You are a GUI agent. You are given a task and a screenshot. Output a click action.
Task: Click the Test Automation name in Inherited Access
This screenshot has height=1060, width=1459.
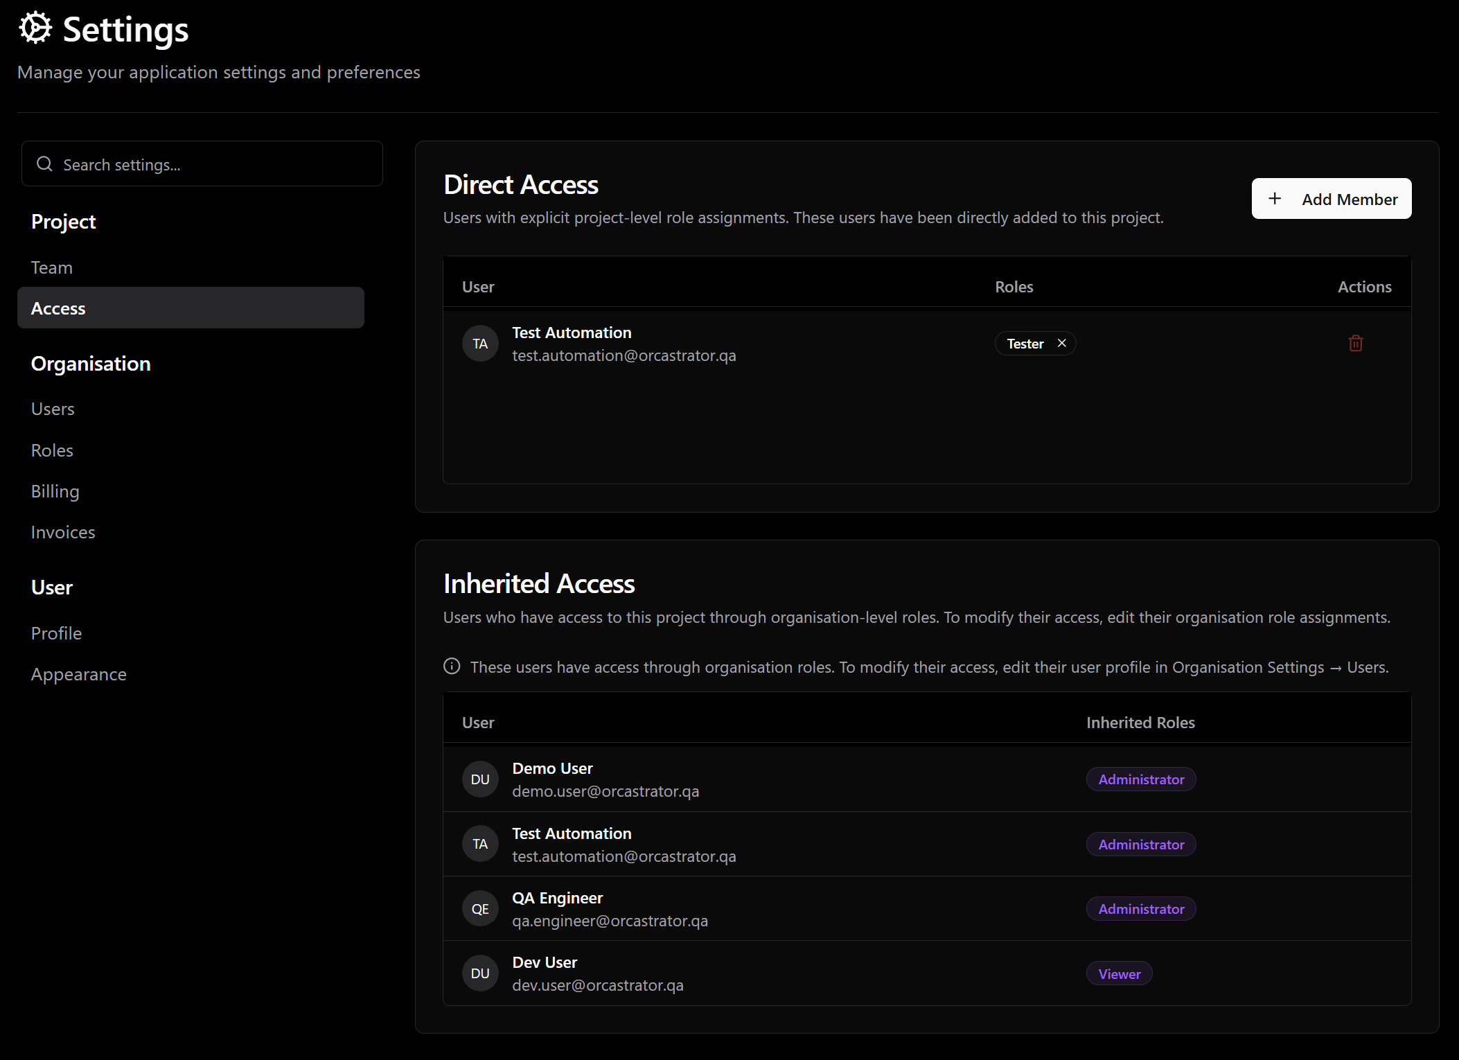[x=572, y=833]
